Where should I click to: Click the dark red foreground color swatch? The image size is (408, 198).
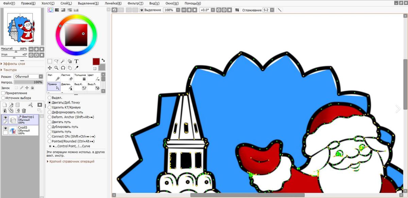pos(96,61)
